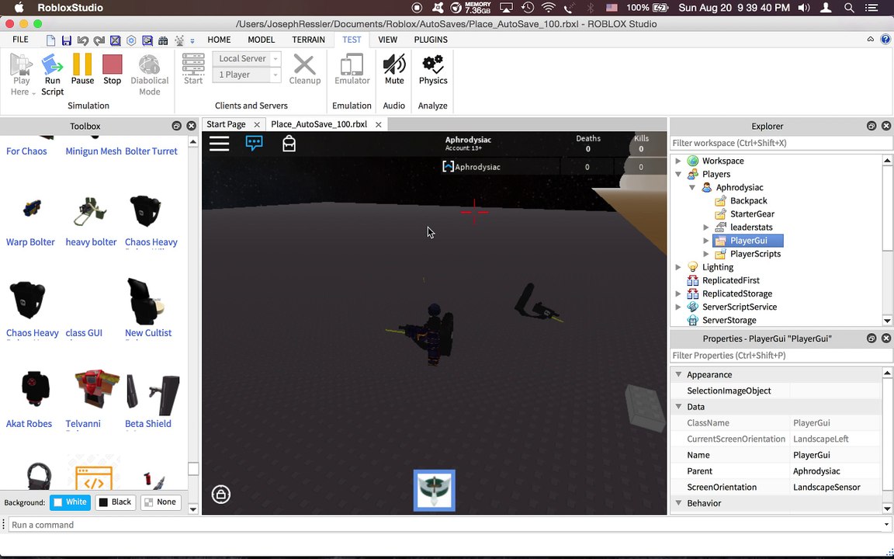
Task: Expand the Lighting node
Action: tap(678, 267)
